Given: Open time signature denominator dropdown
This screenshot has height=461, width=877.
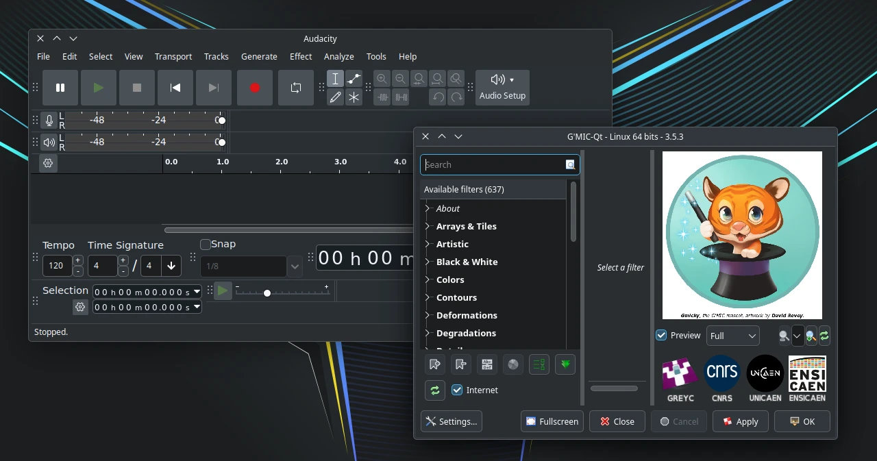Looking at the screenshot, I should (x=171, y=266).
